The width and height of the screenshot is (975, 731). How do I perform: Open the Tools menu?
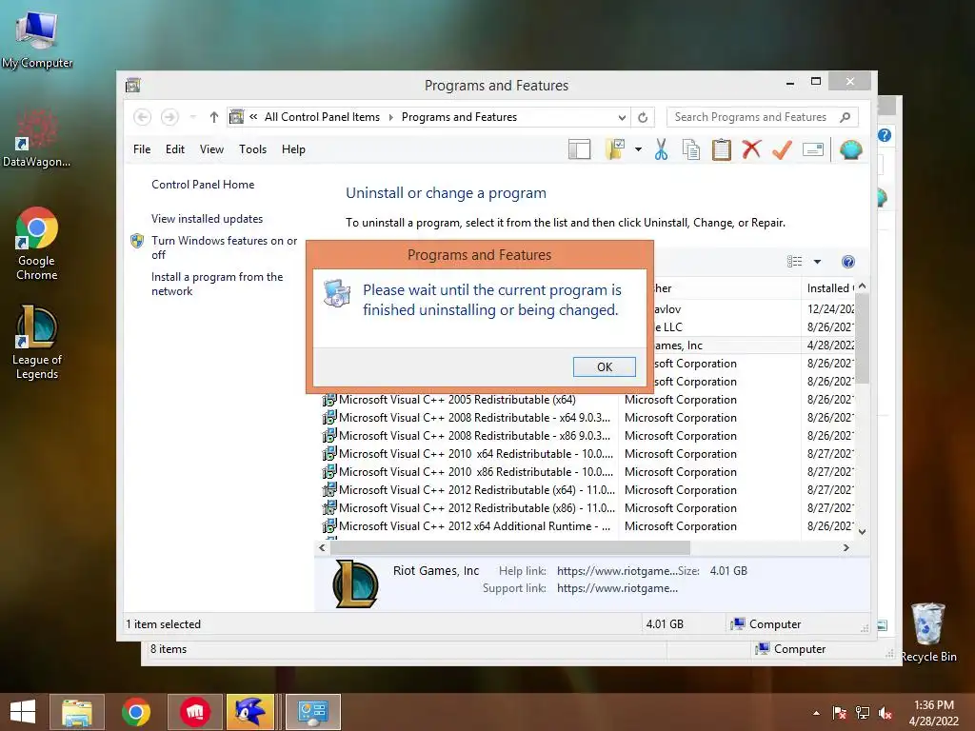pyautogui.click(x=252, y=149)
